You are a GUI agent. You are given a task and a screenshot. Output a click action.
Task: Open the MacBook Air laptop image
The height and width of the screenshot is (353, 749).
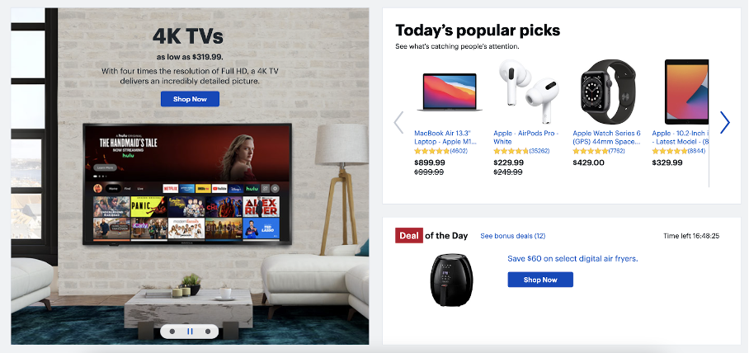pos(450,92)
